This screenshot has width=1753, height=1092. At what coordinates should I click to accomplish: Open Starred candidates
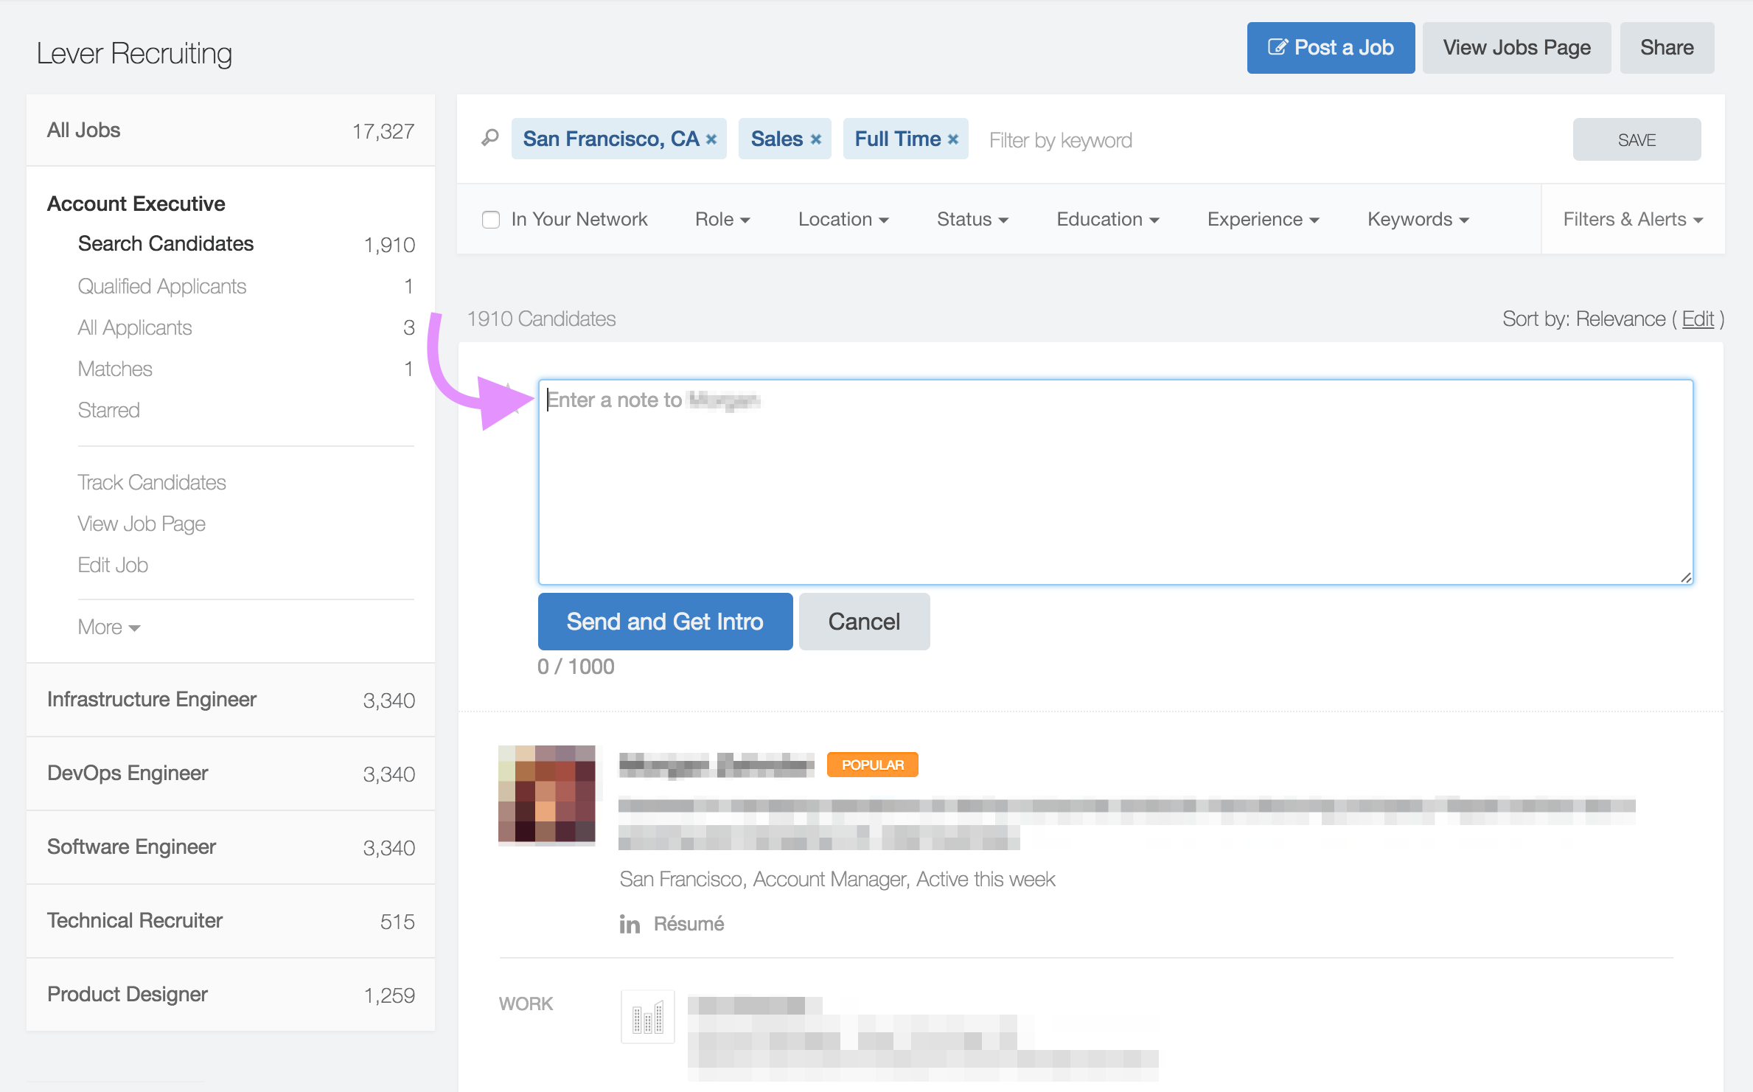(109, 410)
